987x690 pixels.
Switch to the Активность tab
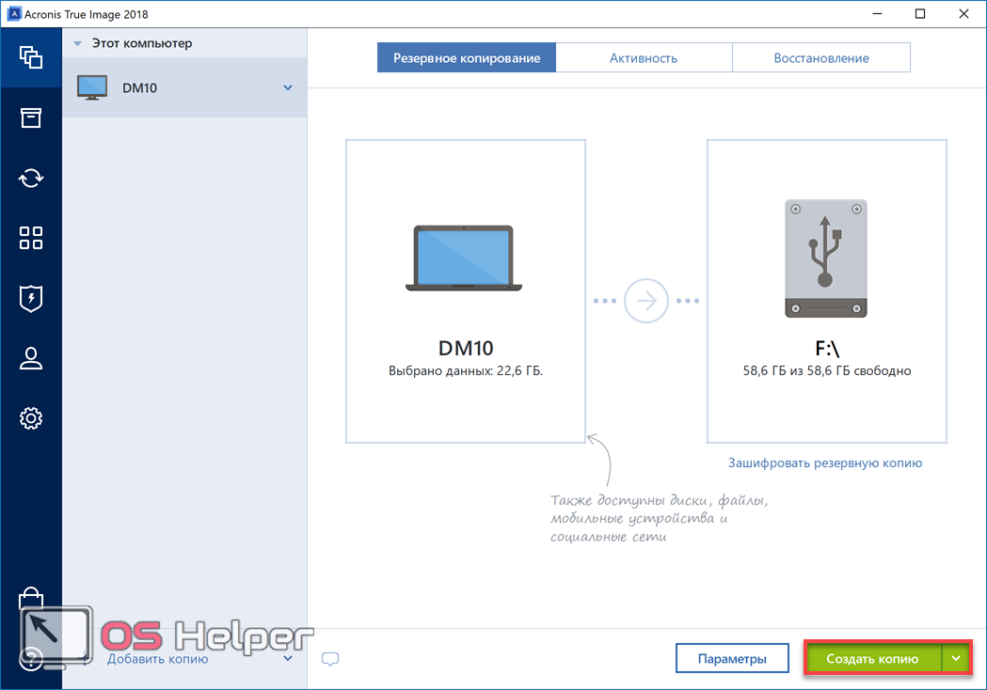pyautogui.click(x=644, y=58)
